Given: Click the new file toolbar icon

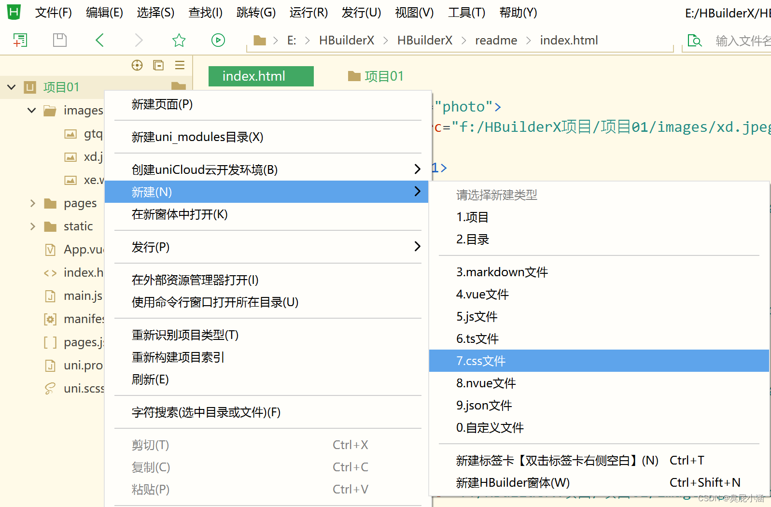Looking at the screenshot, I should [20, 40].
